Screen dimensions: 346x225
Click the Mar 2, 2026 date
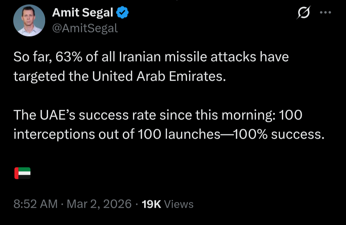click(x=99, y=204)
